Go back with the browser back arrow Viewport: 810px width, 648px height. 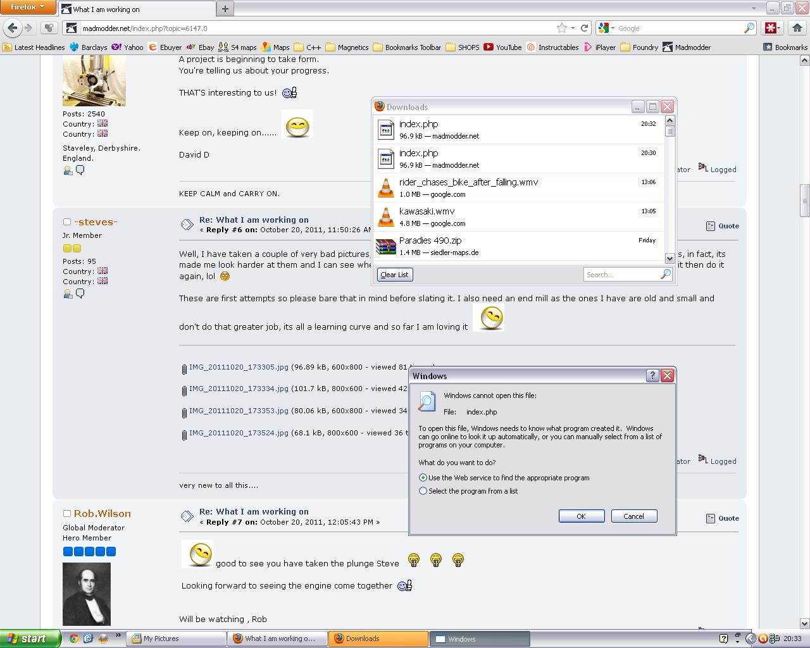13,28
